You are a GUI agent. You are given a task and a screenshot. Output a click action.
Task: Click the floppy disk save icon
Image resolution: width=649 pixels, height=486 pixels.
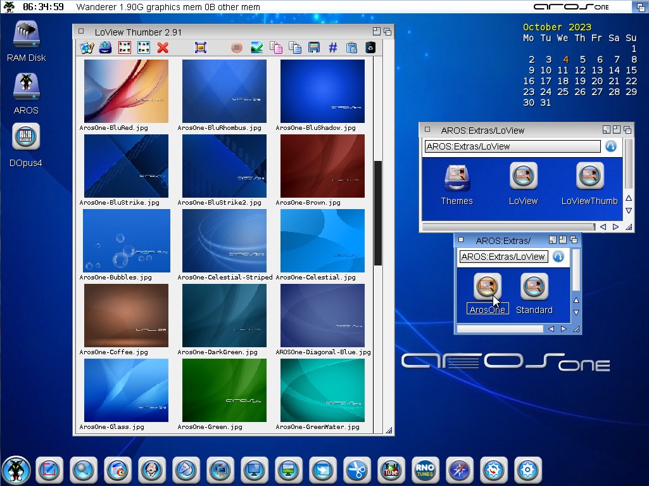pos(313,48)
